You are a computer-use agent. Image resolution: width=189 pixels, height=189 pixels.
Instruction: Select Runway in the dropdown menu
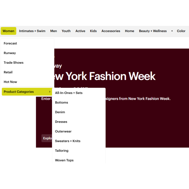coord(28,53)
